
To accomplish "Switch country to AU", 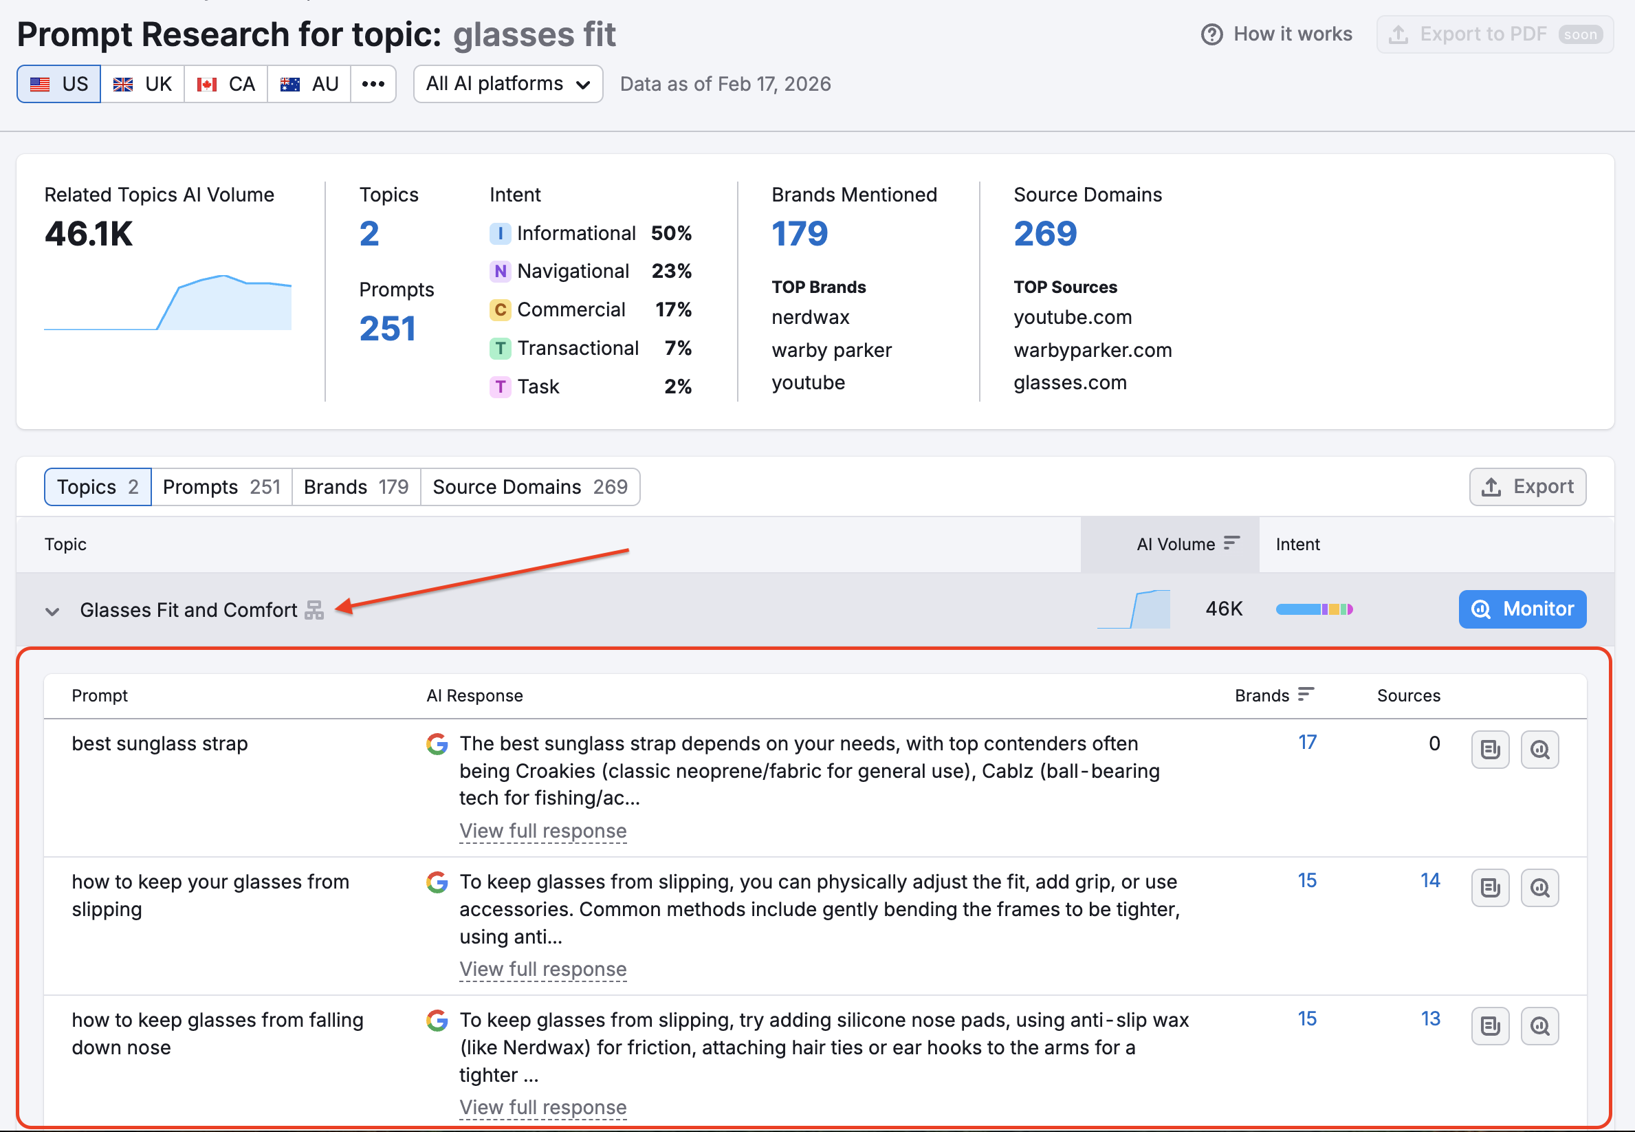I will click(309, 85).
